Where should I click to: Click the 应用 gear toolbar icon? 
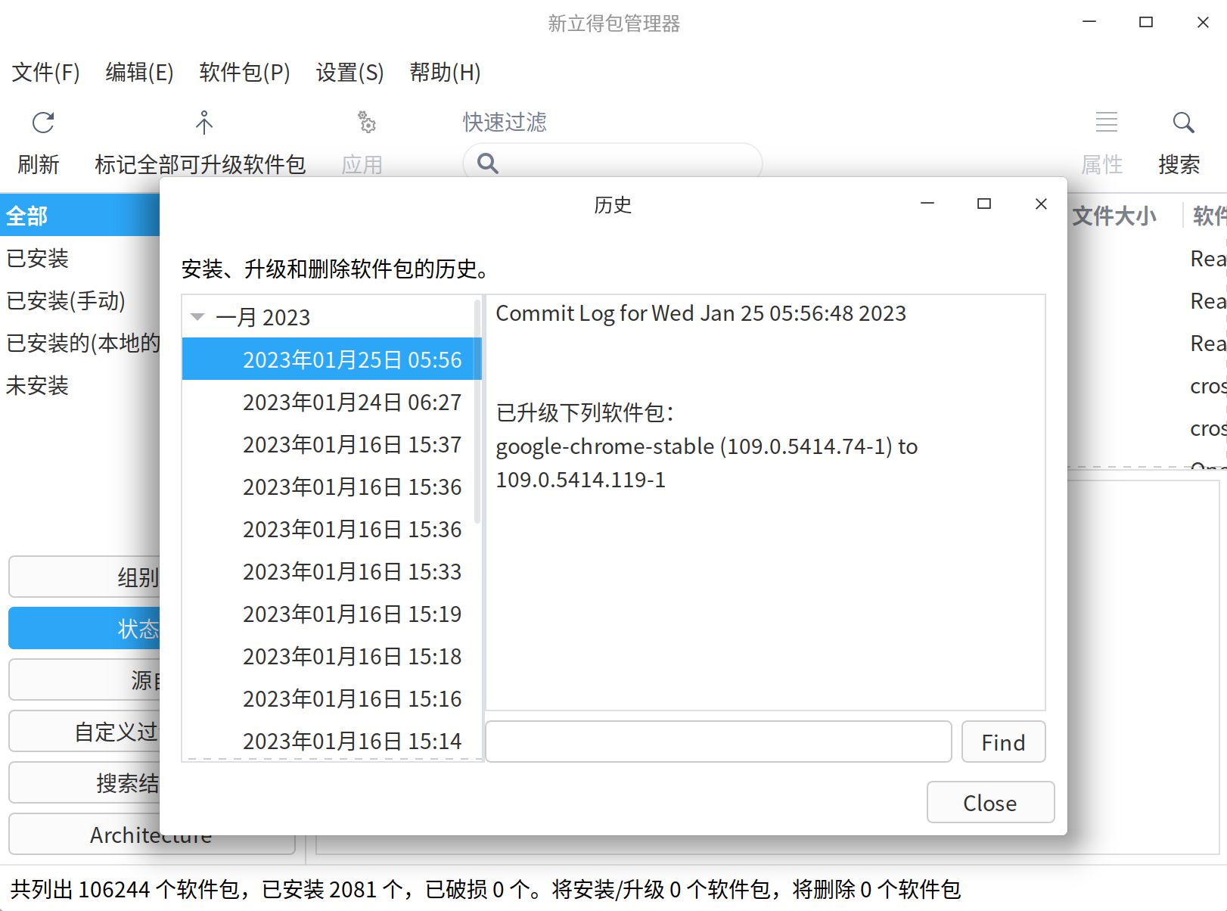click(x=367, y=123)
